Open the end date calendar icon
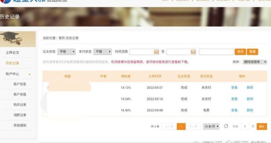271x143 pixels. pyautogui.click(x=193, y=52)
